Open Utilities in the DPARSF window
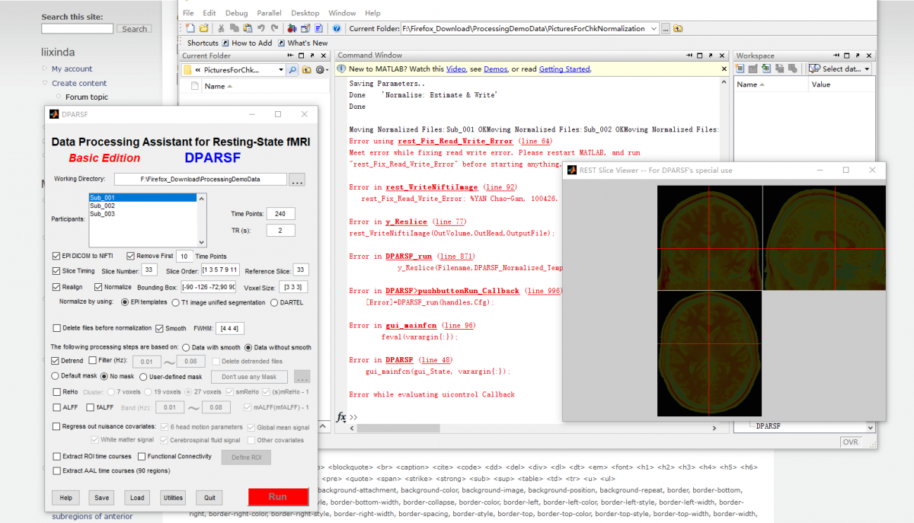The height and width of the screenshot is (523, 914). (x=173, y=498)
